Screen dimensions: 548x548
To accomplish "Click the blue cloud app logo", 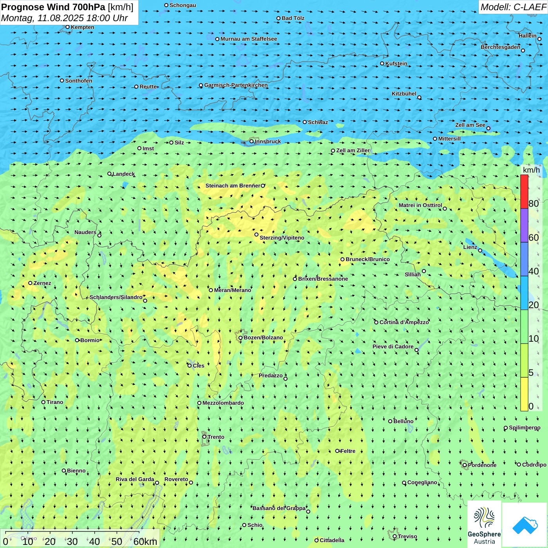I will tap(525, 525).
